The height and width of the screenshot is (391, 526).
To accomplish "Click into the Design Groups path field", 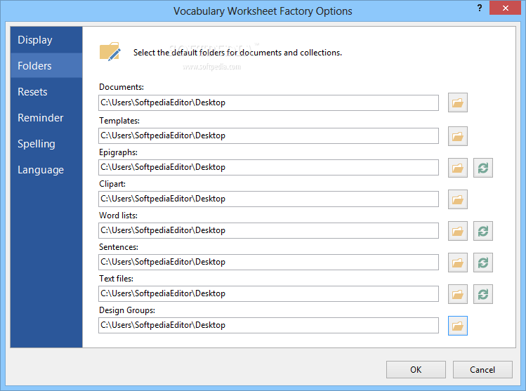I will (268, 325).
